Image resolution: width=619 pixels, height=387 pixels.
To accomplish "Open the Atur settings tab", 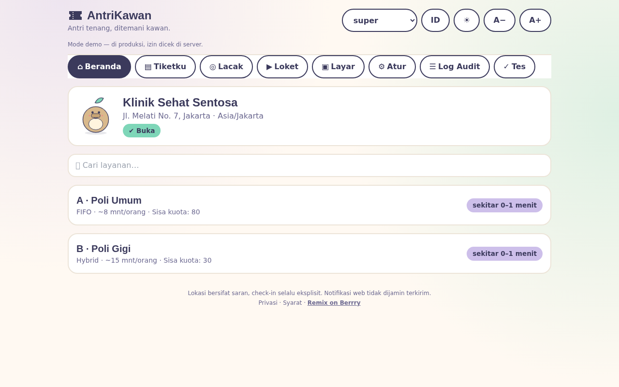I will 392,67.
